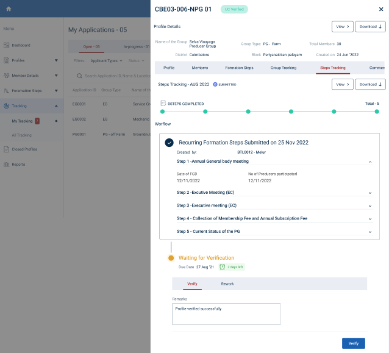The image size is (389, 353).
Task: Click the checkmark on Recurring Formation Steps
Action: (x=169, y=142)
